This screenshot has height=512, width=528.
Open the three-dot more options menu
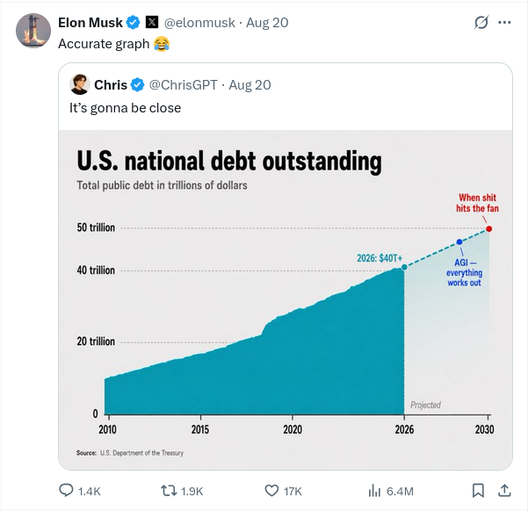504,23
